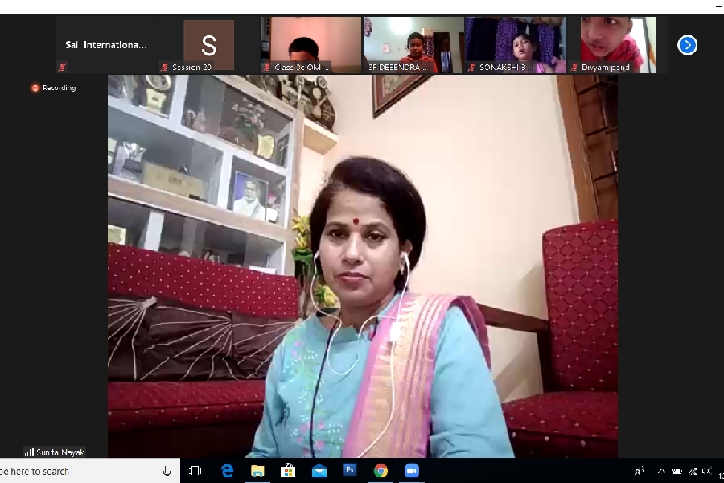Select the SONAKSHI participant video thumbnail
Image resolution: width=724 pixels, height=483 pixels.
click(x=515, y=45)
